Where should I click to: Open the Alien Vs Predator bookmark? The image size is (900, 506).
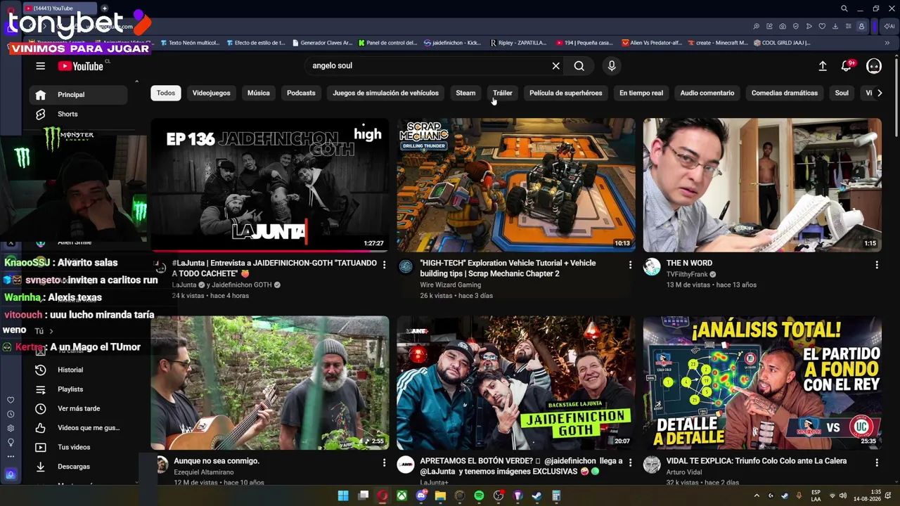pyautogui.click(x=652, y=43)
